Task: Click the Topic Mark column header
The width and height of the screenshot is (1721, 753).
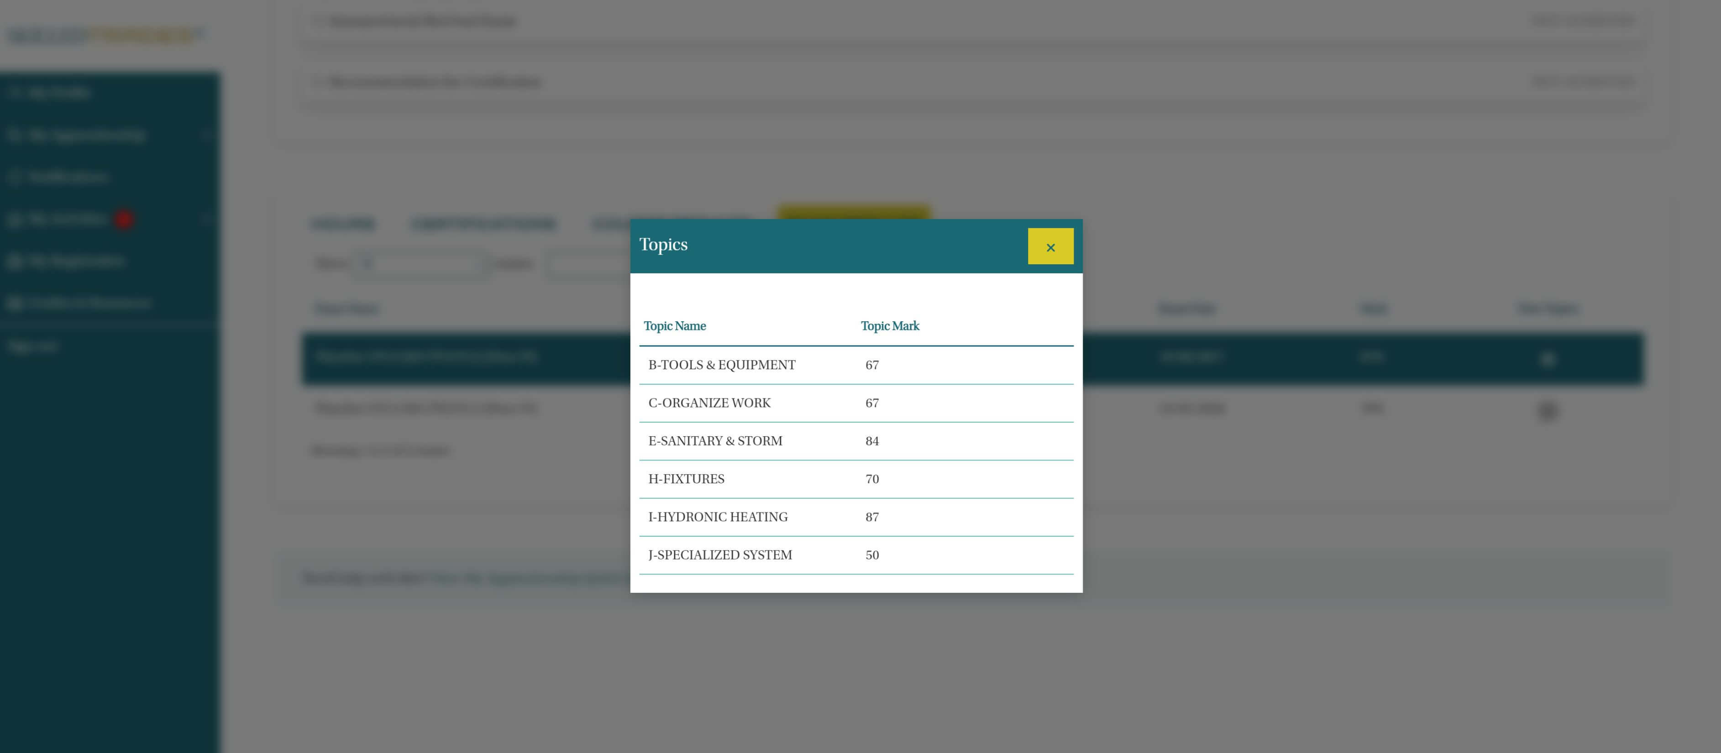Action: (889, 326)
